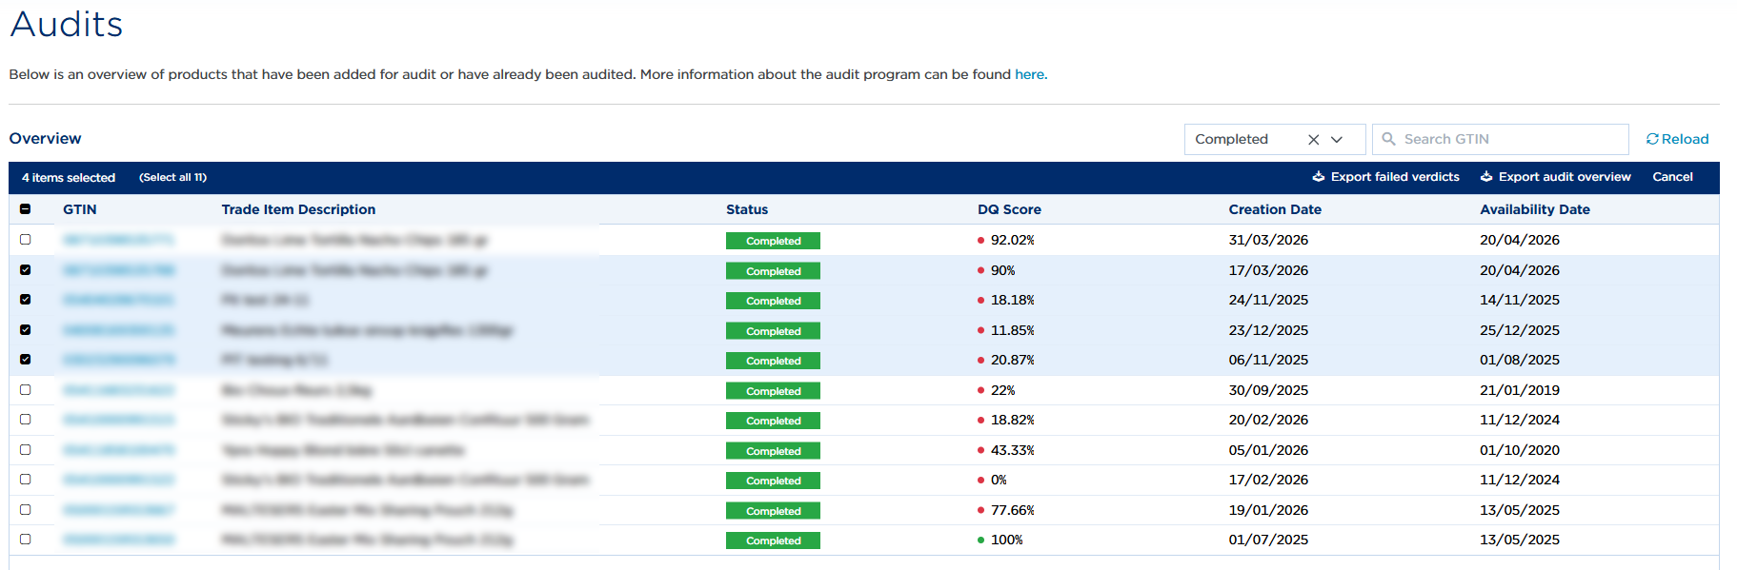Click the 100% DQ score value

point(1006,540)
